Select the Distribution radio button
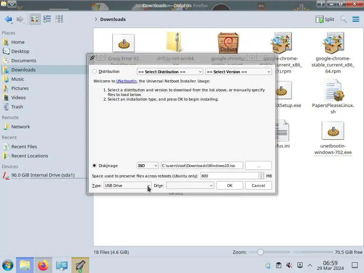This screenshot has width=364, height=273. [94, 71]
